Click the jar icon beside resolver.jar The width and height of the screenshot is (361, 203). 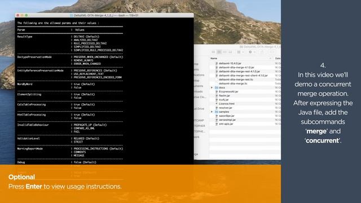coord(217,108)
